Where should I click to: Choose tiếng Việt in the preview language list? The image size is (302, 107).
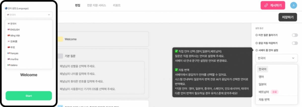coord(29,35)
